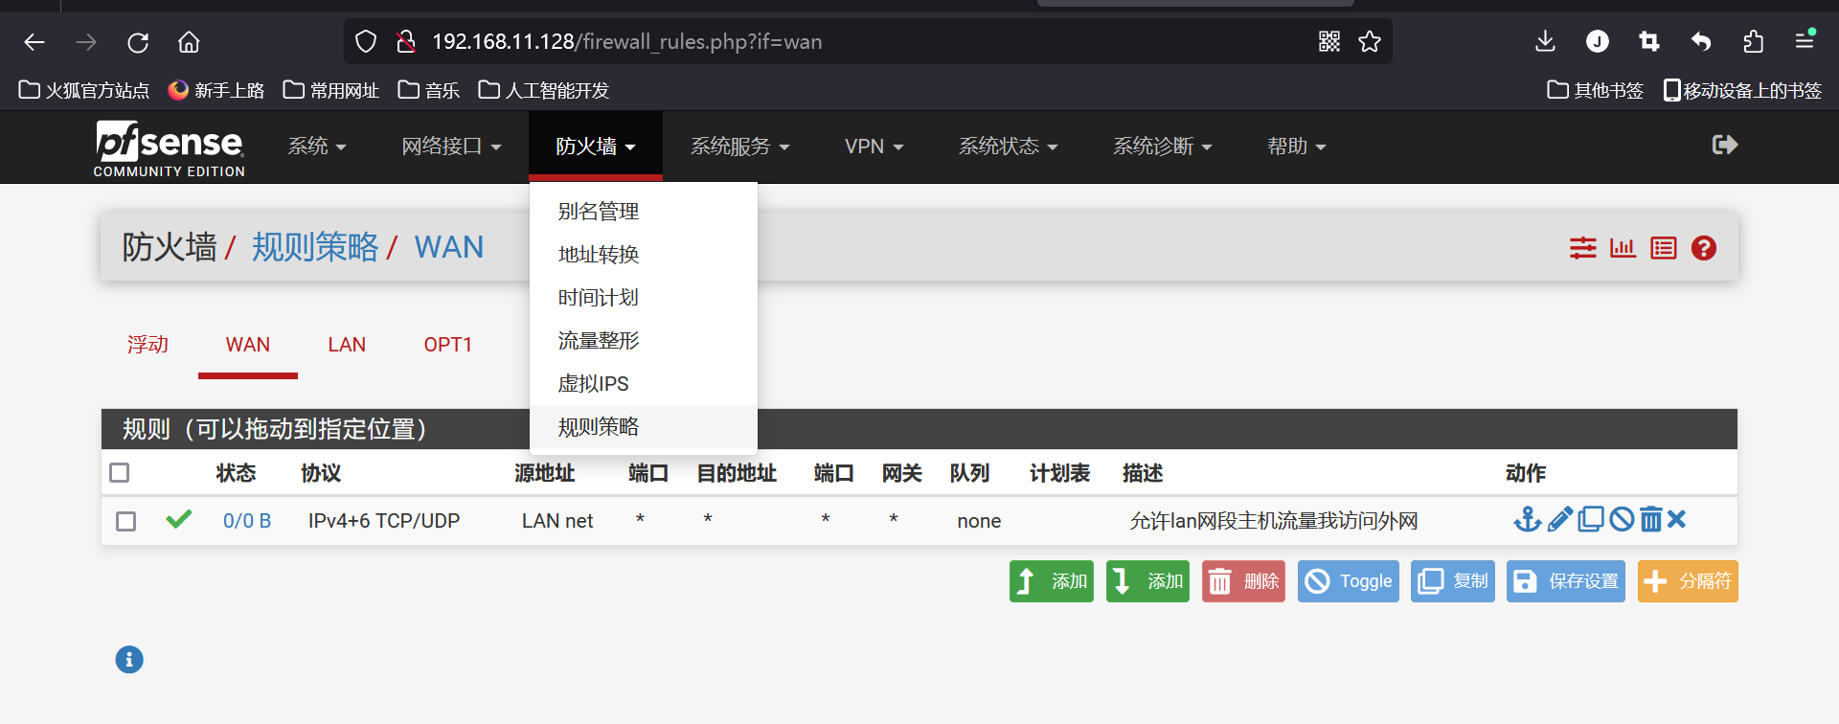Viewport: 1839px width, 724px height.
Task: Switch to the OPT1 rules tab
Action: (448, 345)
